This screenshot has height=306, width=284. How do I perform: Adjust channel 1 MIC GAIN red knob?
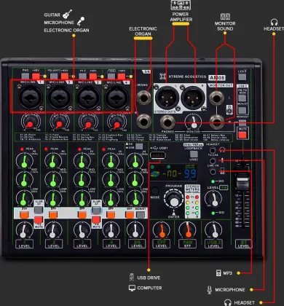30,122
